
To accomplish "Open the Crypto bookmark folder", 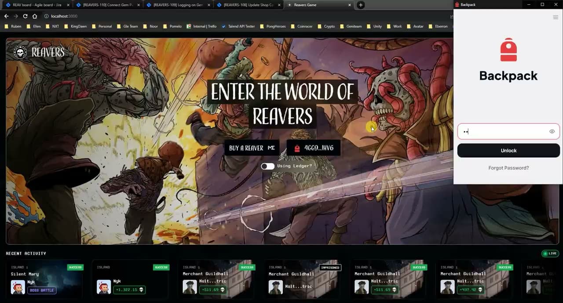I will coord(326,26).
